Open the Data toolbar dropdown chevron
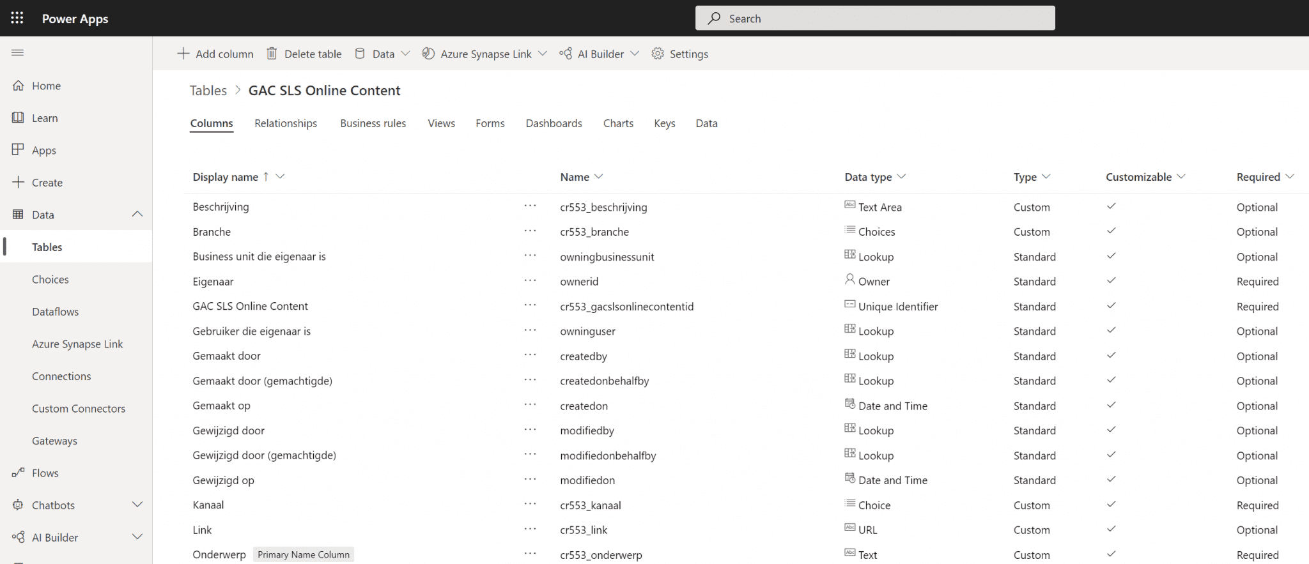Viewport: 1309px width, 564px height. 405,54
